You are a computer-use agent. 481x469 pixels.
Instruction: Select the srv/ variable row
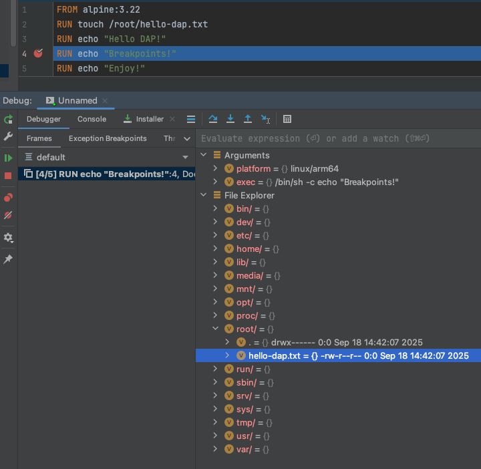pos(338,396)
